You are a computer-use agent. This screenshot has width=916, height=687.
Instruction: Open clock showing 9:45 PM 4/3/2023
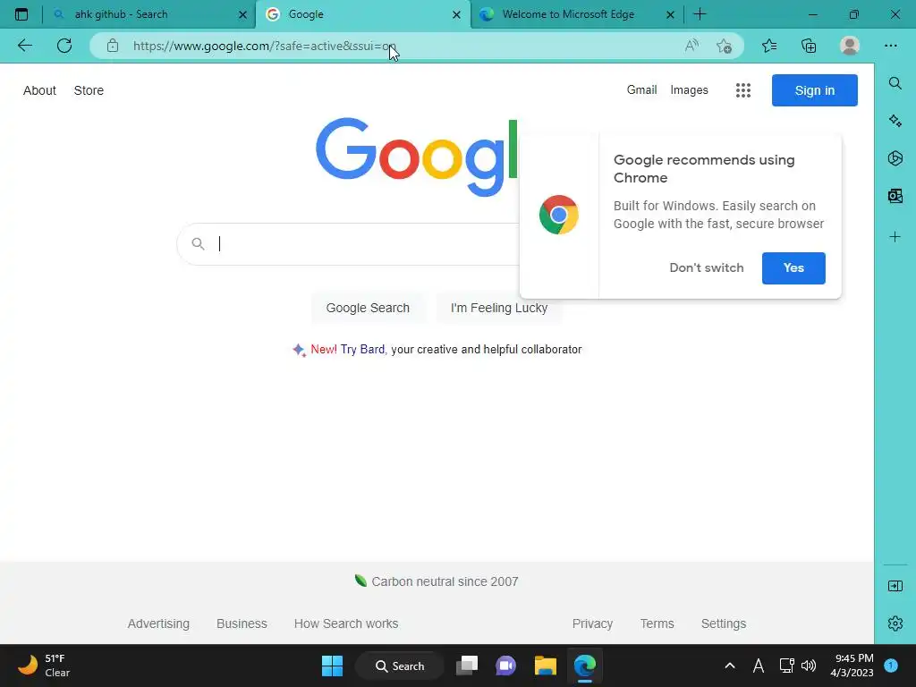coord(852,666)
